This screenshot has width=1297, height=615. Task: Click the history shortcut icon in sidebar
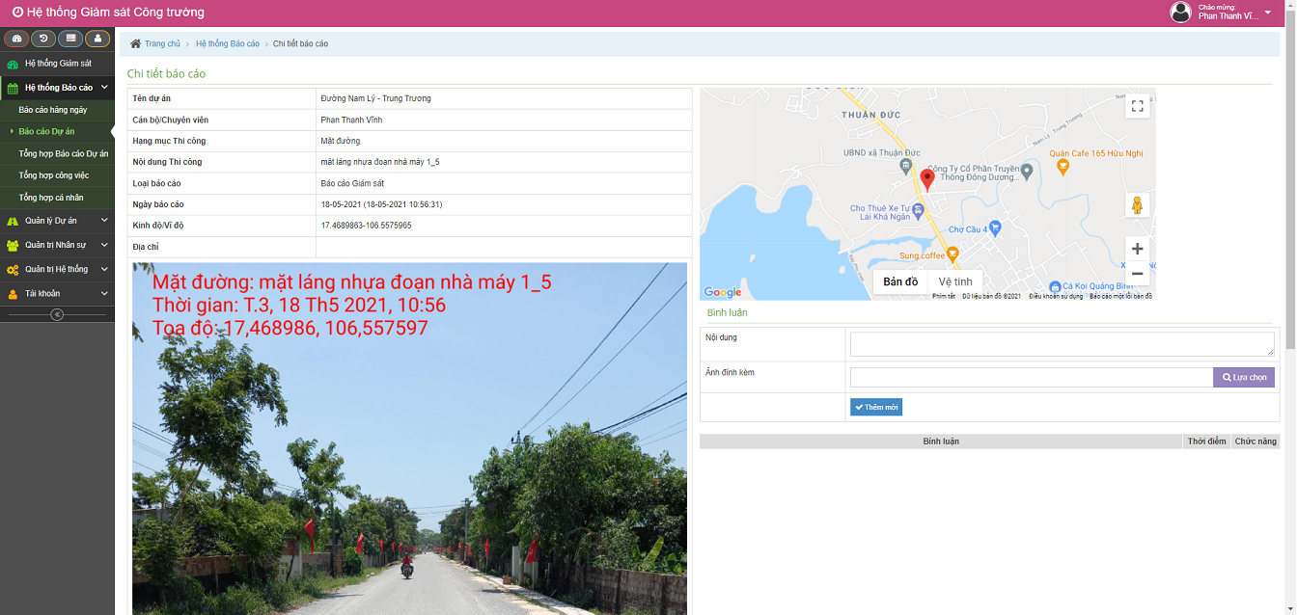pyautogui.click(x=43, y=39)
